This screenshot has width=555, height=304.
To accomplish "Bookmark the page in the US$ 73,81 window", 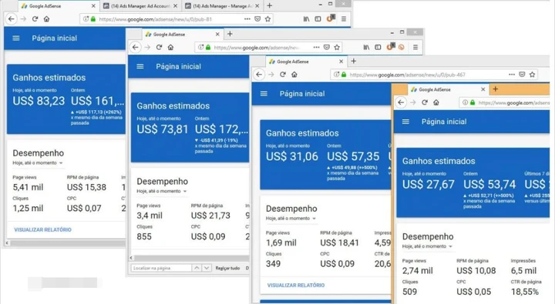I will 337,47.
